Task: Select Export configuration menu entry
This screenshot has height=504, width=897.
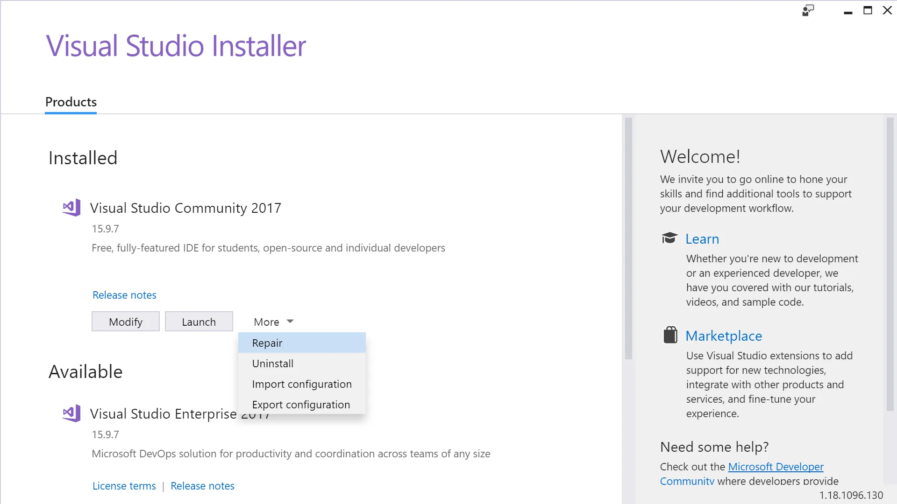Action: (301, 405)
